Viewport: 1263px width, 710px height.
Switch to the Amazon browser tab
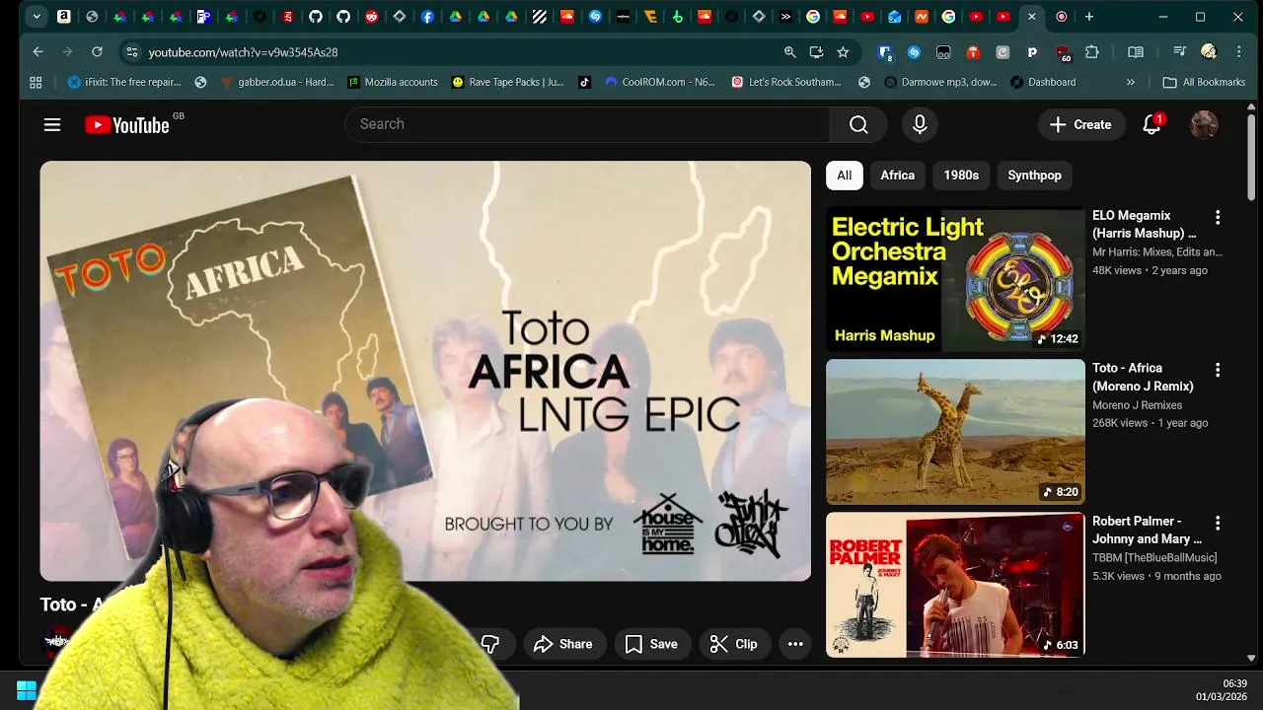click(x=64, y=17)
